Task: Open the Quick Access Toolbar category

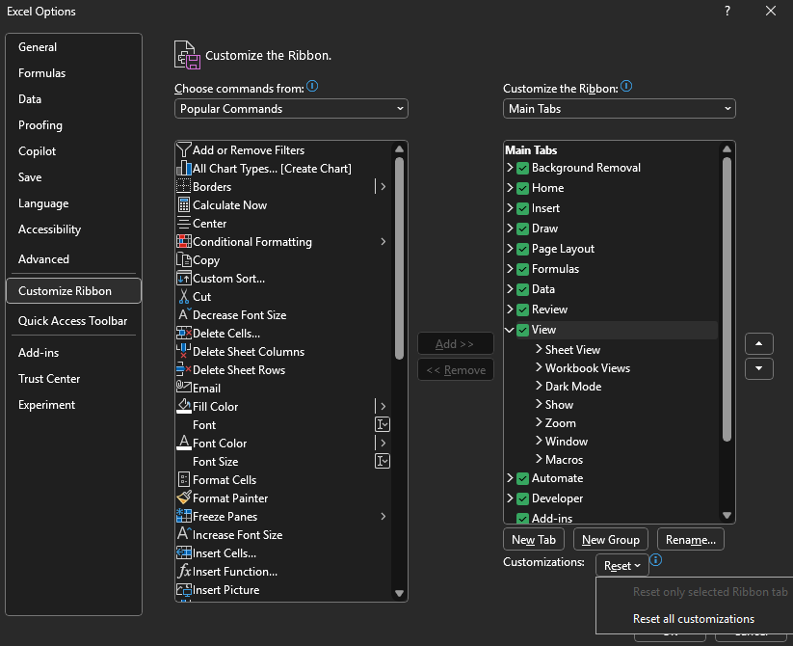Action: 73,321
